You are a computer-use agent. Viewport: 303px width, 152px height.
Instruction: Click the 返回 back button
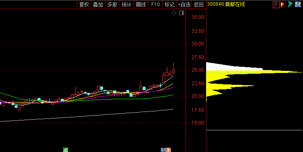pos(199,5)
